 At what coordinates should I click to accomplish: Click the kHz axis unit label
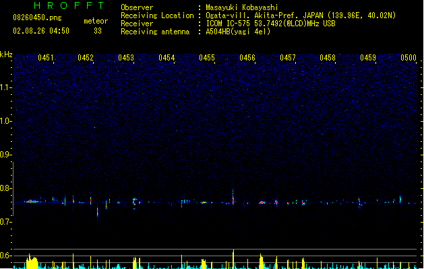click(x=6, y=54)
